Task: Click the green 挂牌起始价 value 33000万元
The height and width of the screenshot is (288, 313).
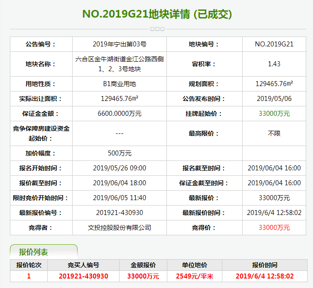Action: click(274, 114)
